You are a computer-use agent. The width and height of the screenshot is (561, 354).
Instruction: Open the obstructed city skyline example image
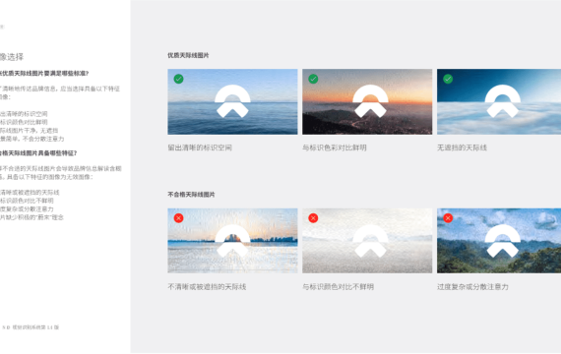(232, 241)
